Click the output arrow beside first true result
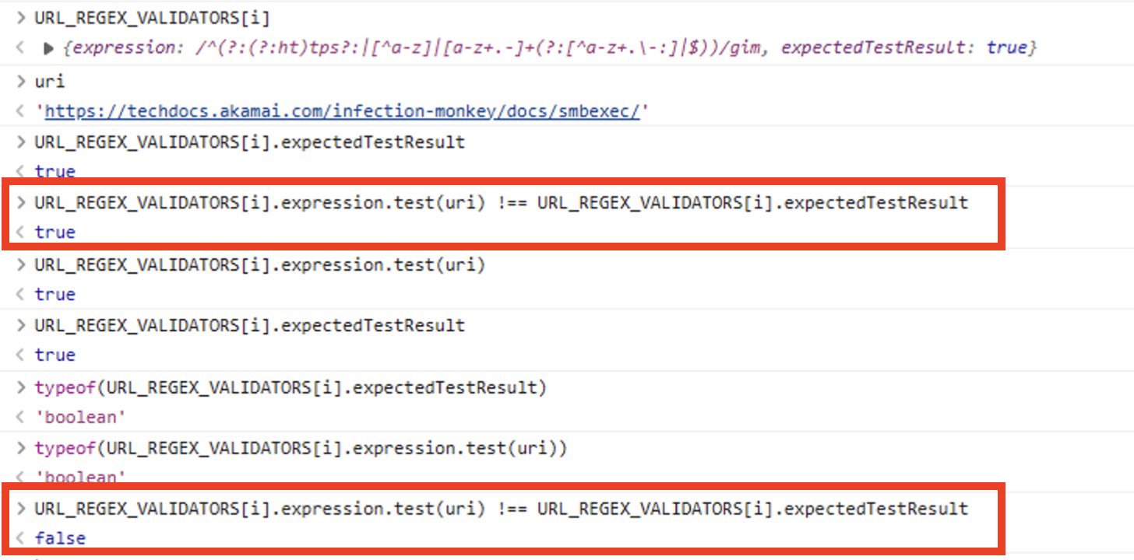The image size is (1134, 560). click(19, 170)
